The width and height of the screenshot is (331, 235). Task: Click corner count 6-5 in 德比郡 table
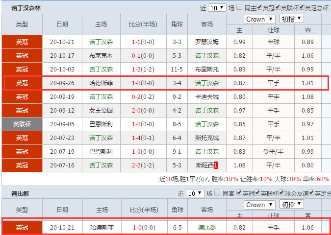(178, 228)
